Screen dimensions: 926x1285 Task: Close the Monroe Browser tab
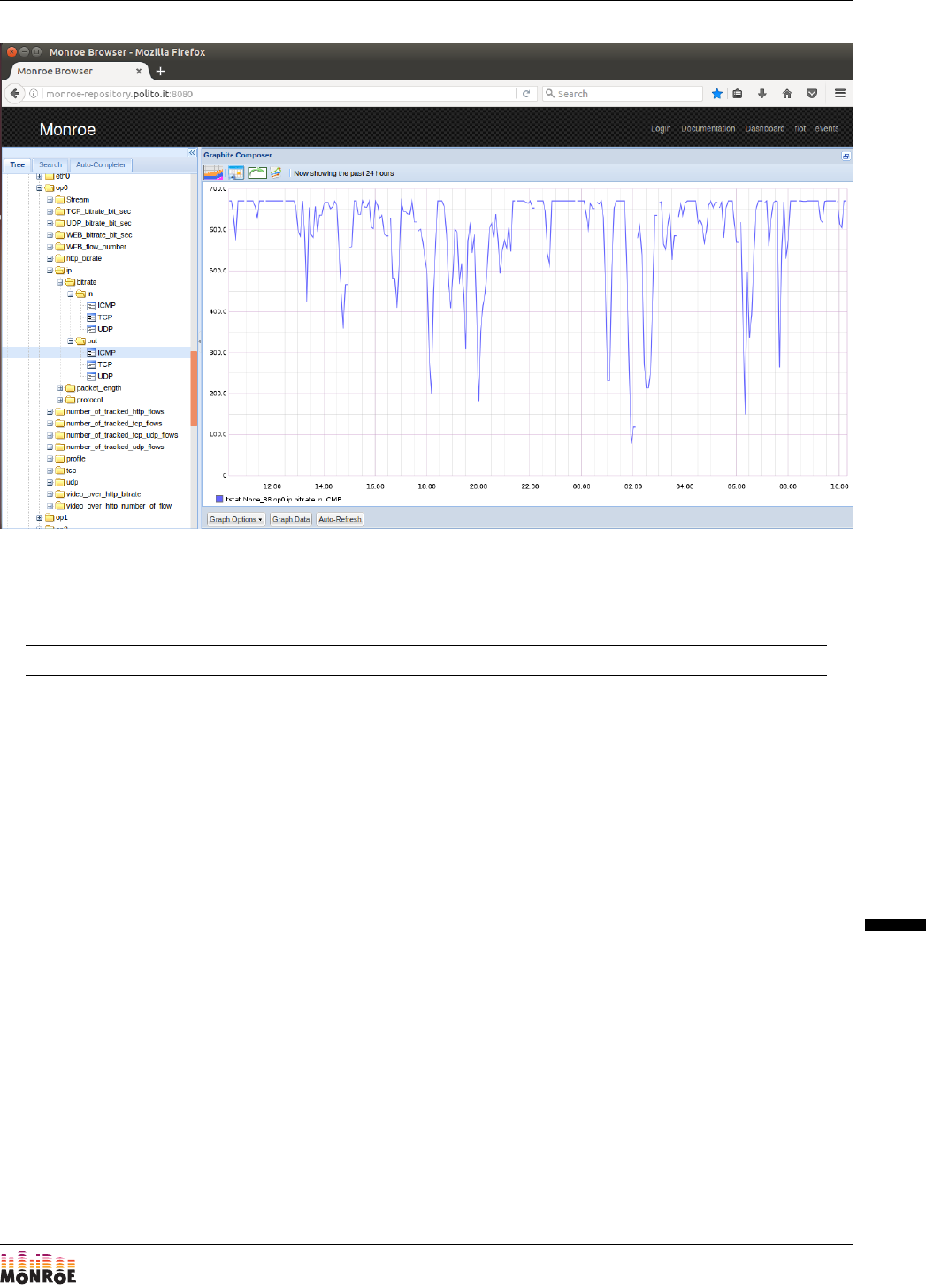click(139, 71)
